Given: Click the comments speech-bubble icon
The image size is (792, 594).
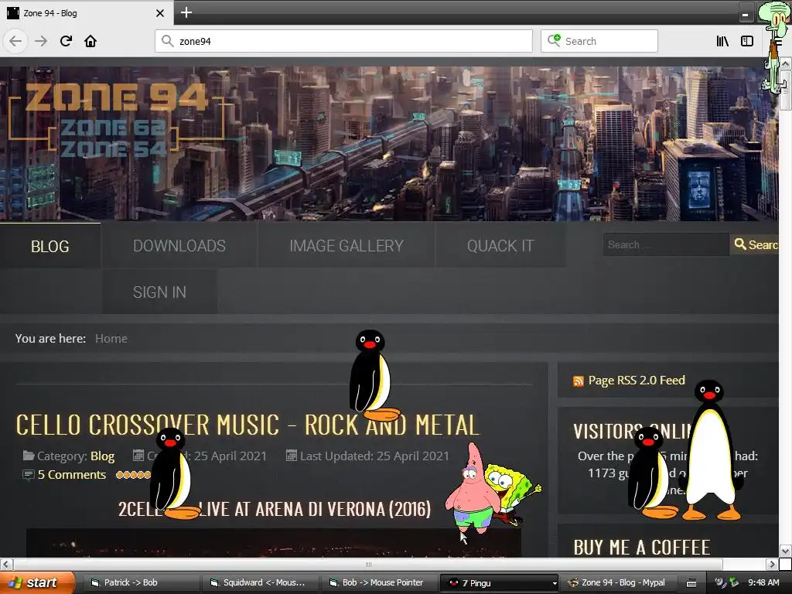Looking at the screenshot, I should pyautogui.click(x=29, y=475).
